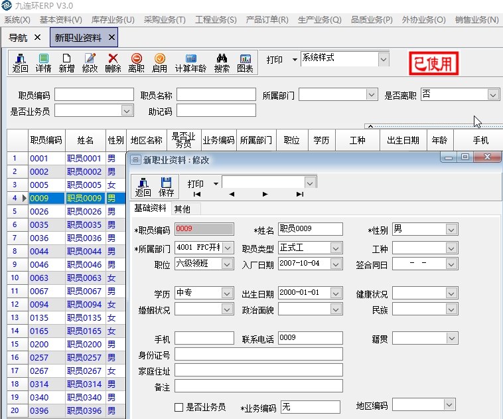The image size is (503, 419).
Task: Open 详情 details from the toolbar
Action: pos(43,63)
